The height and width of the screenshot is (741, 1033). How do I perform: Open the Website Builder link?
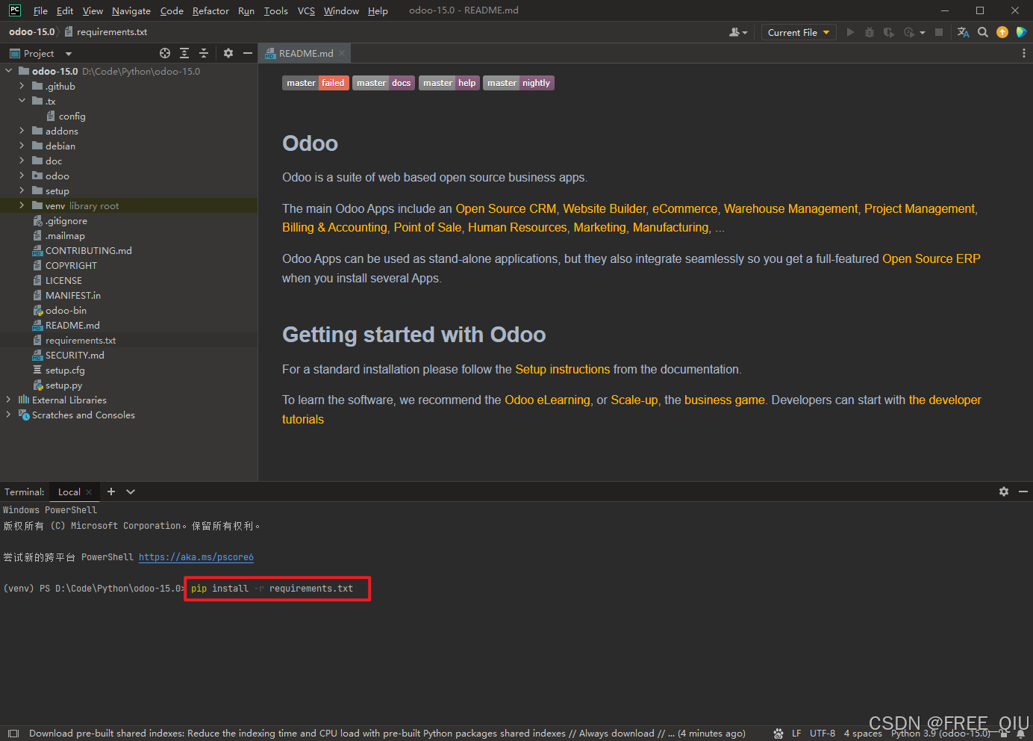coord(605,208)
